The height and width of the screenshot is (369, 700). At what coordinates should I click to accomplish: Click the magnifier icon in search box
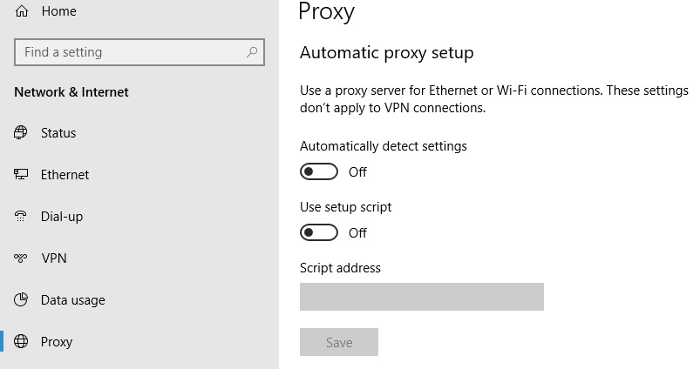(x=252, y=52)
